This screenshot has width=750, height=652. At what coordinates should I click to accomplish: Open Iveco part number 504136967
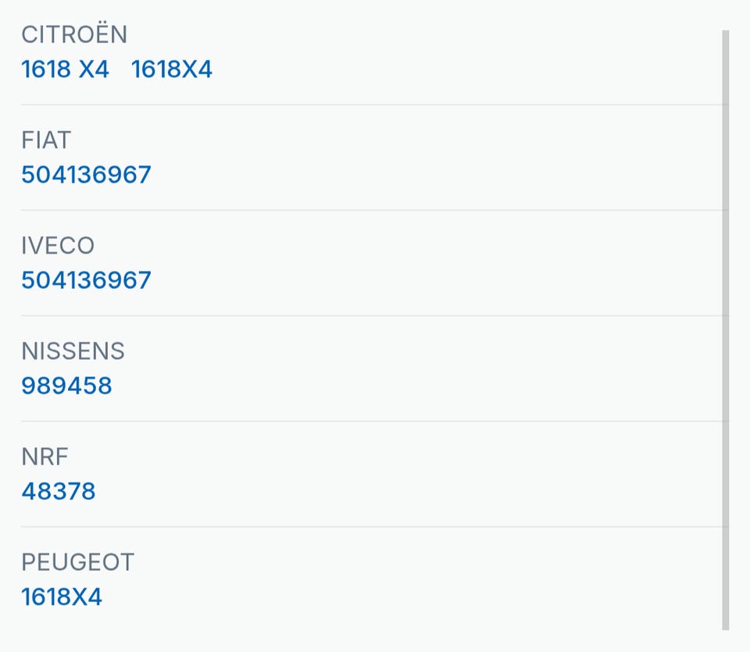pos(86,280)
